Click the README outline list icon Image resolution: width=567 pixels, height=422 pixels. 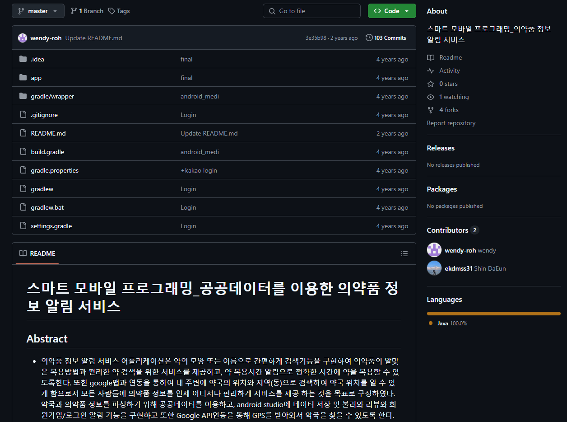(x=404, y=253)
